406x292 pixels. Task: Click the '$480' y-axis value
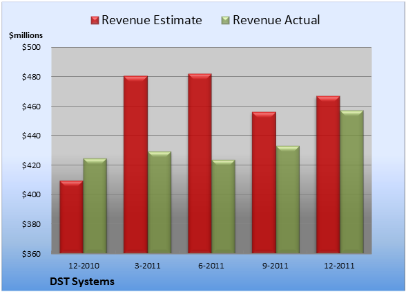[31, 77]
